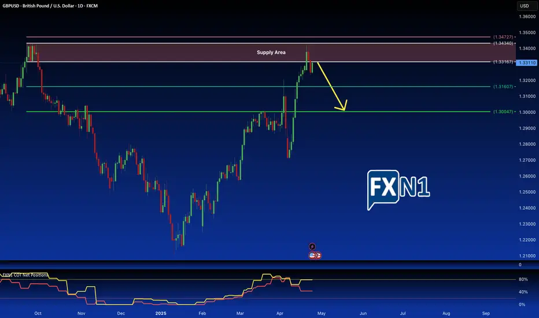
Task: Click the Dec label on time axis
Action: click(x=121, y=313)
